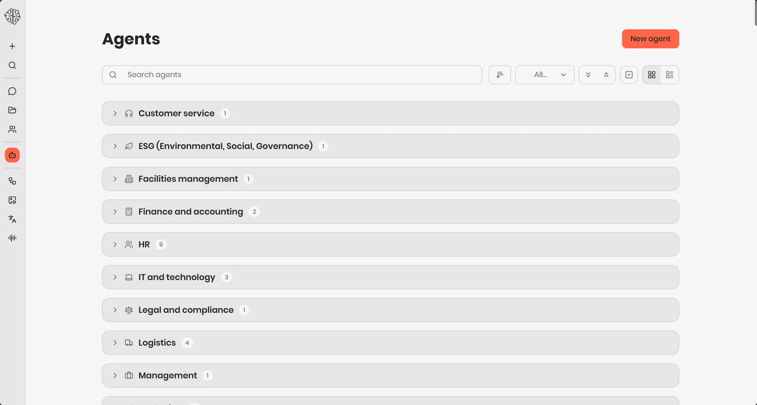Image resolution: width=757 pixels, height=405 pixels.
Task: Click the IT and technology label
Action: 177,277
